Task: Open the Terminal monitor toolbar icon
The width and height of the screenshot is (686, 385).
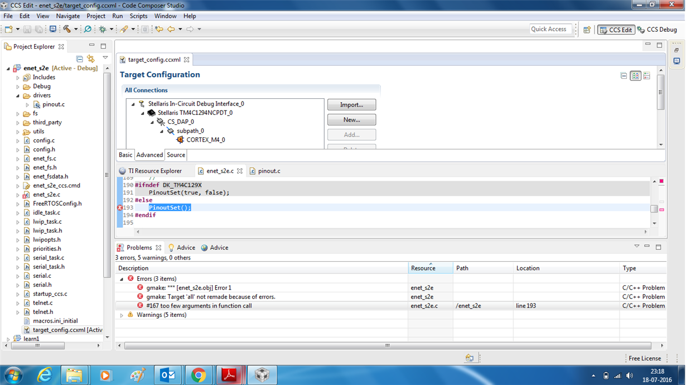Action: (x=53, y=29)
